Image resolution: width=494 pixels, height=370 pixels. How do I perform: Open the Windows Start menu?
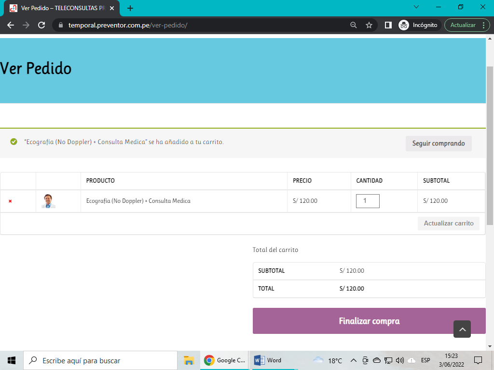12,360
